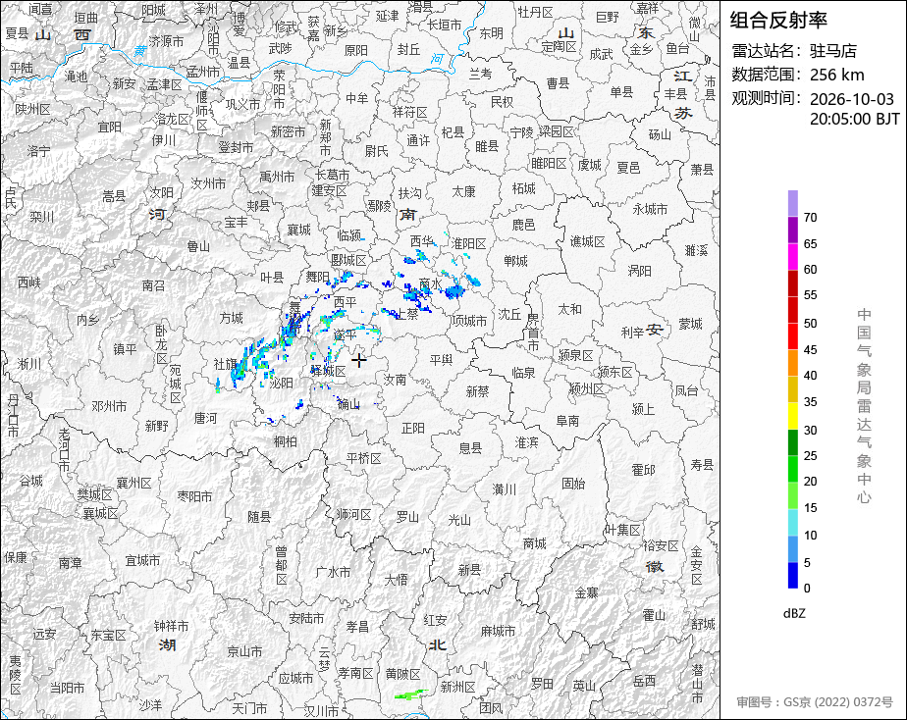This screenshot has width=907, height=720.
Task: Click the legend tick label 70
Action: point(811,218)
